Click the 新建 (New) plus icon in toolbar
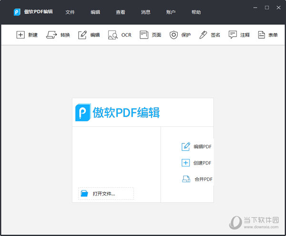Screen dimensions: 286x236 click(20, 35)
